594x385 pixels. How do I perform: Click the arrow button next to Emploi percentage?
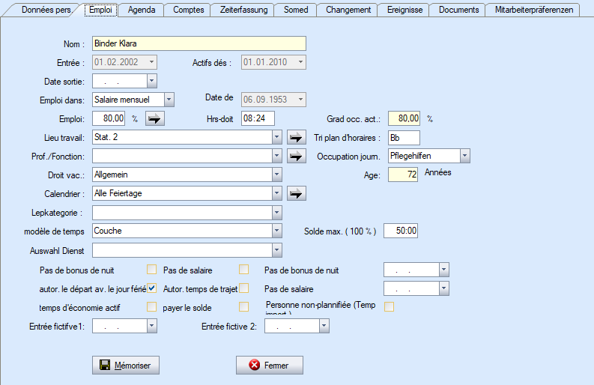point(154,118)
